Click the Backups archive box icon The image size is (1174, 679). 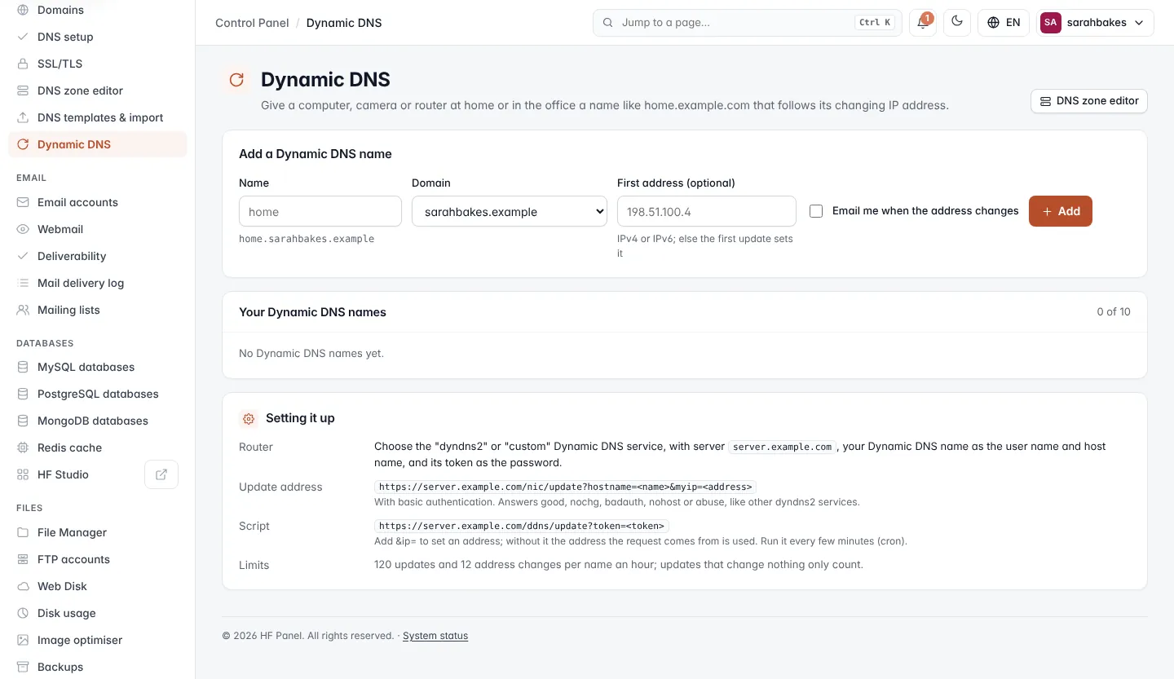tap(23, 667)
